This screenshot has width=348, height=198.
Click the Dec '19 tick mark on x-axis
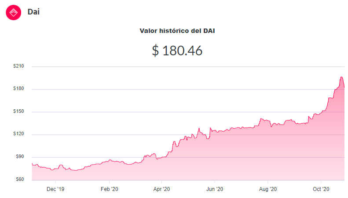[55, 182]
